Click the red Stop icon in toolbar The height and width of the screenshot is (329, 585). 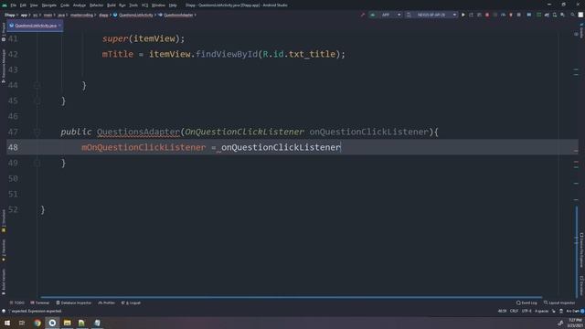tap(487, 15)
